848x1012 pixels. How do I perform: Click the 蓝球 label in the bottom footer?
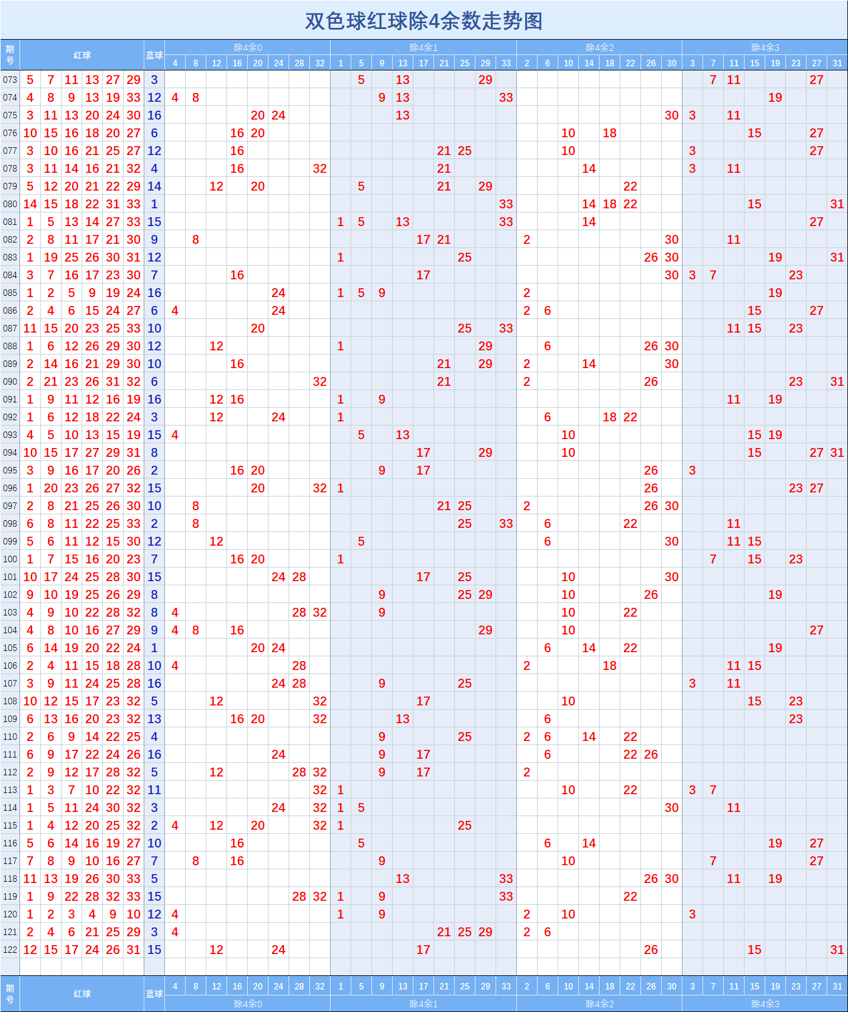154,994
